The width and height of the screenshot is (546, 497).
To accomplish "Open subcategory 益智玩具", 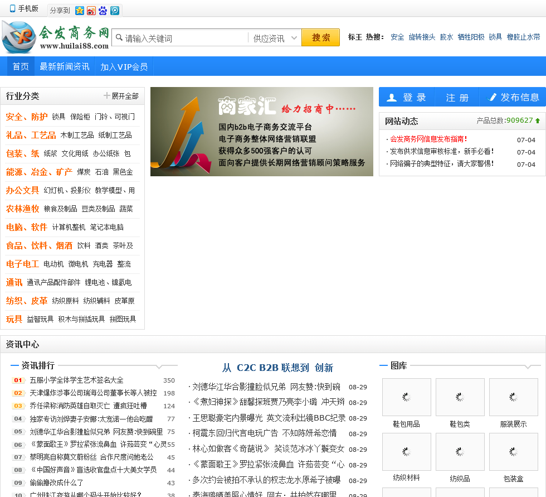I will pyautogui.click(x=40, y=319).
